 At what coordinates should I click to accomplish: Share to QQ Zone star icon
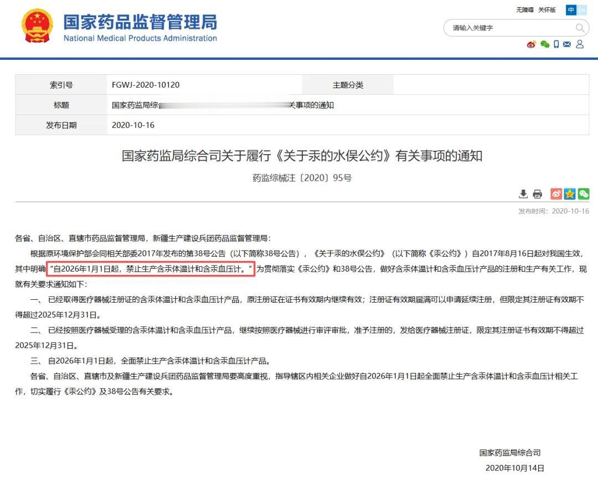tap(570, 194)
